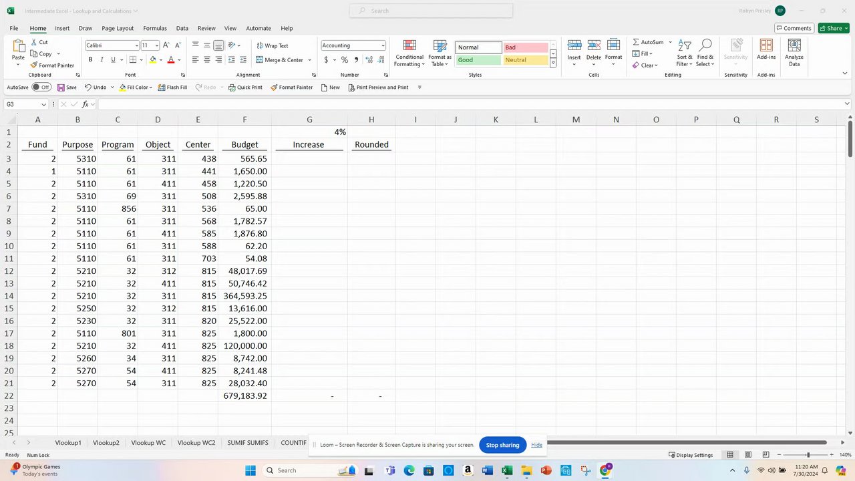
Task: Click the Flash Fill button
Action: click(x=172, y=88)
